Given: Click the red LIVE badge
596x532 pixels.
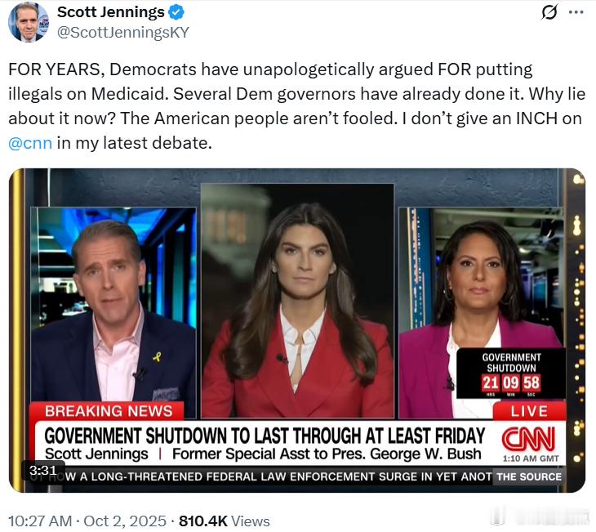Looking at the screenshot, I should coord(529,411).
